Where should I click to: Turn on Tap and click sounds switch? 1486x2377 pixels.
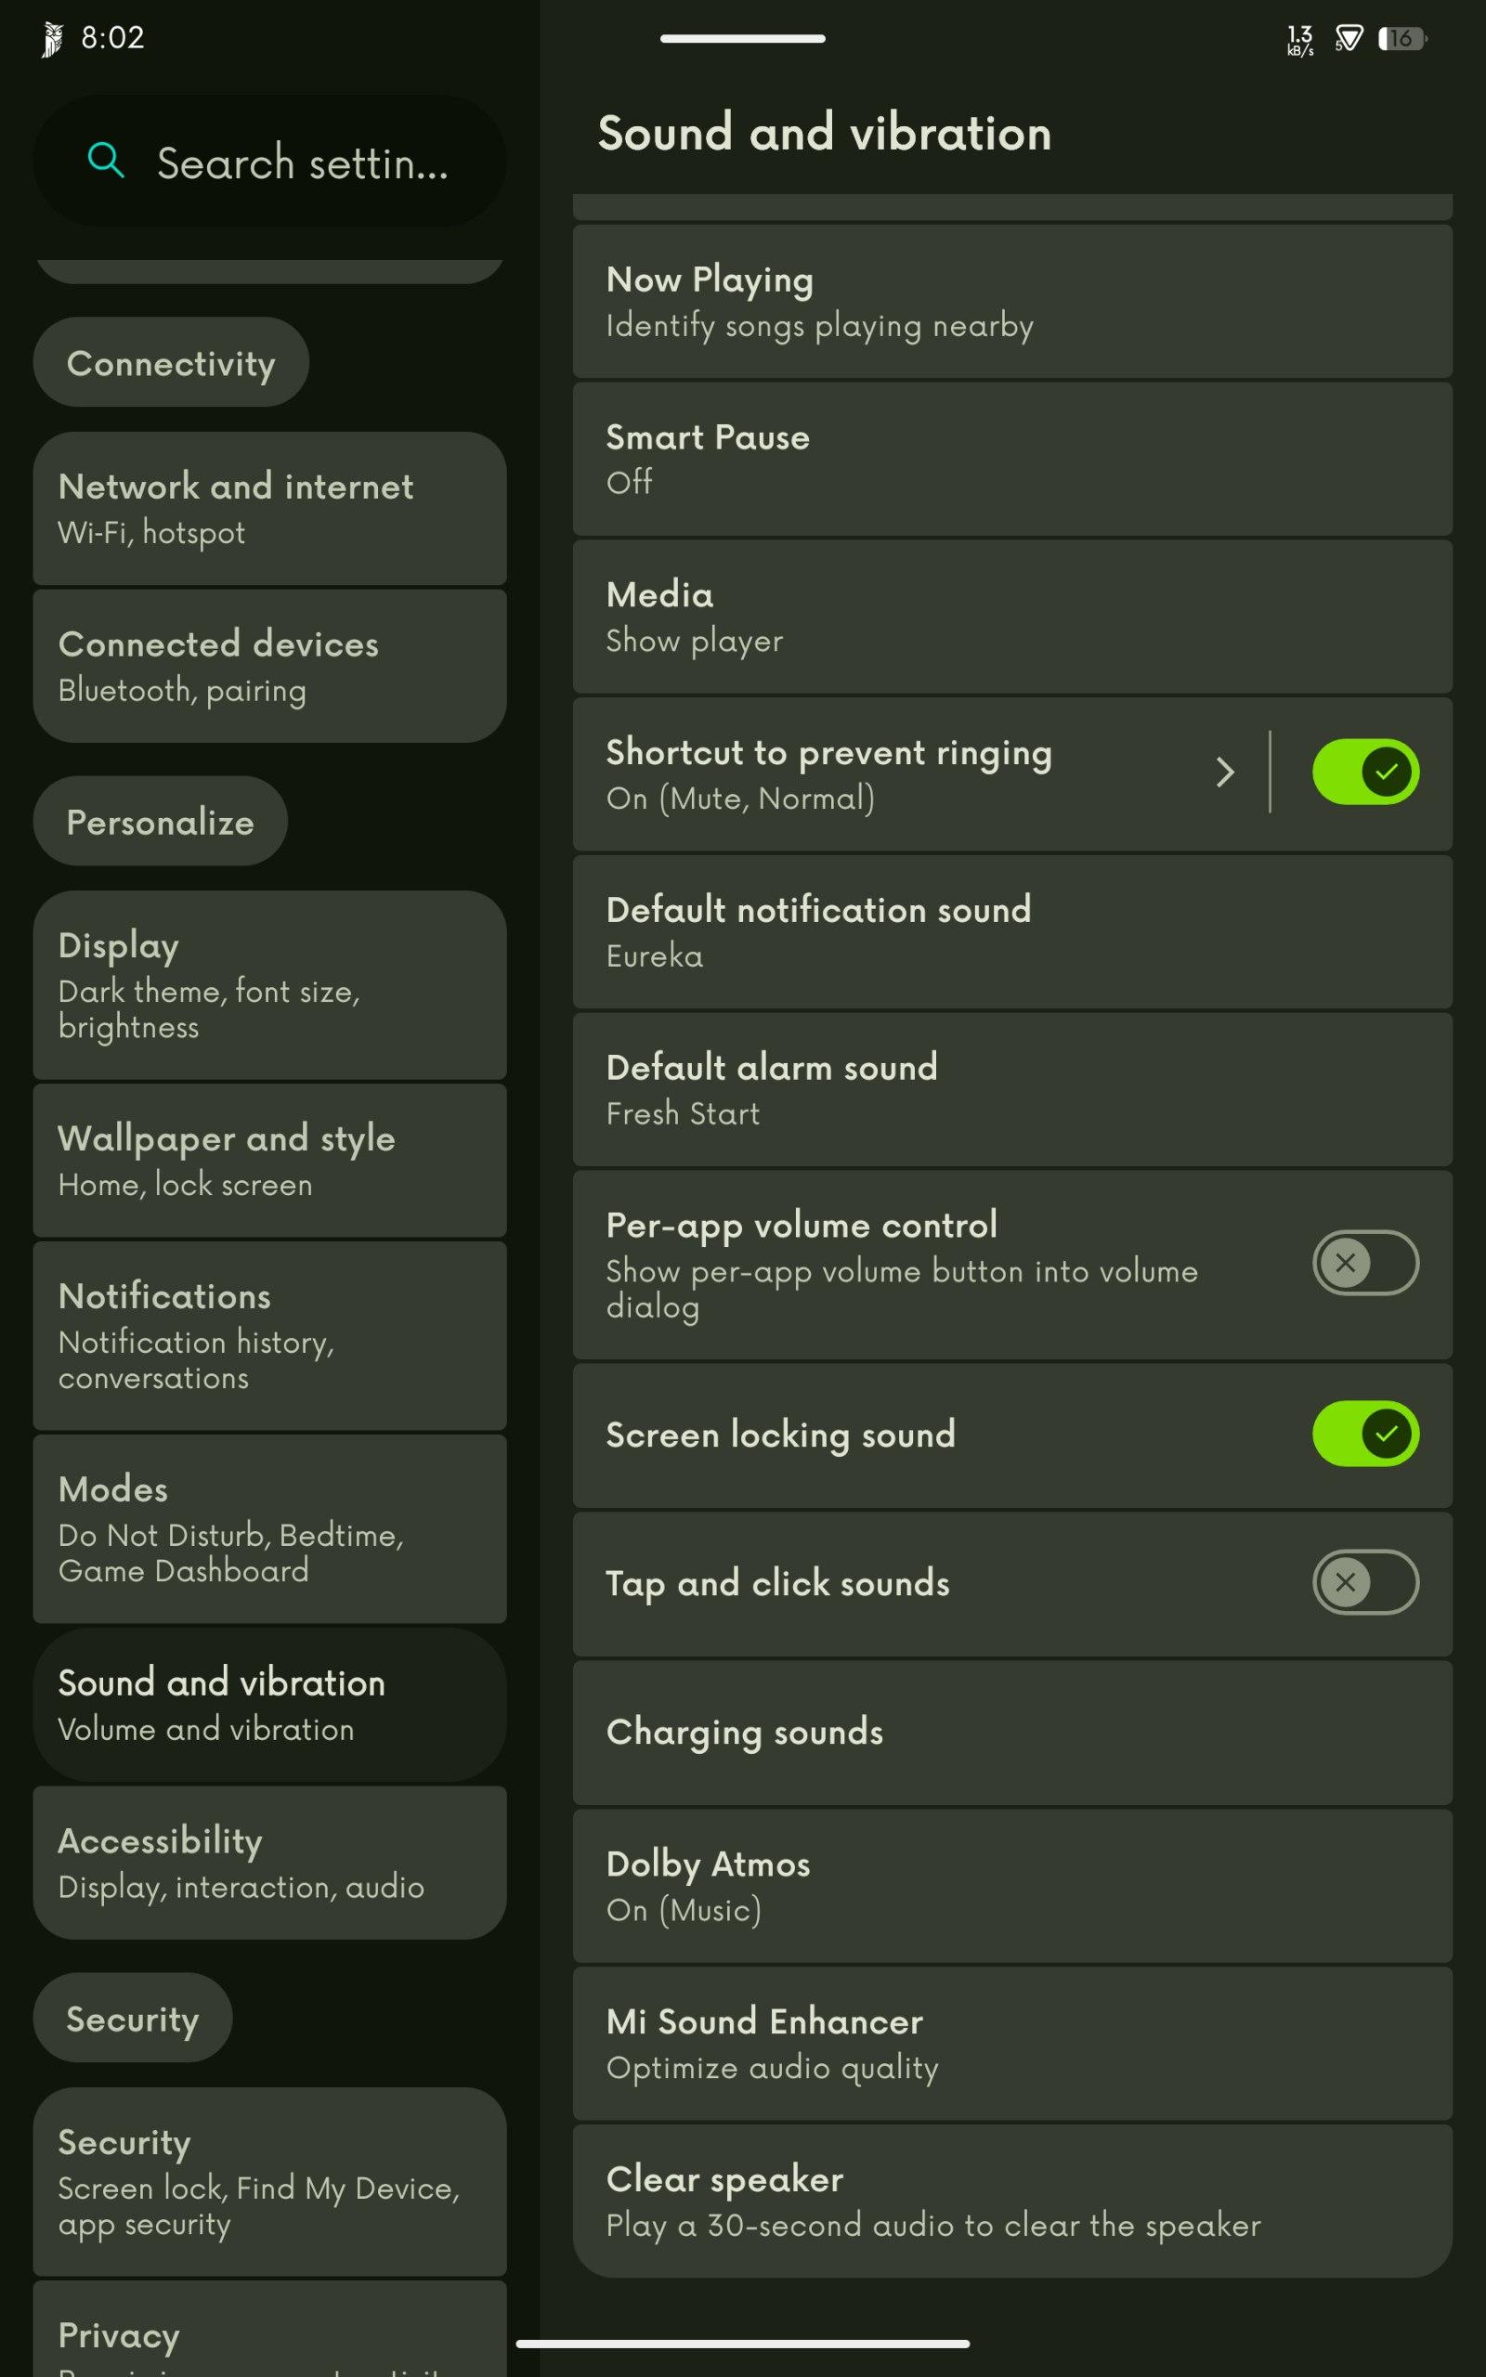1365,1582
